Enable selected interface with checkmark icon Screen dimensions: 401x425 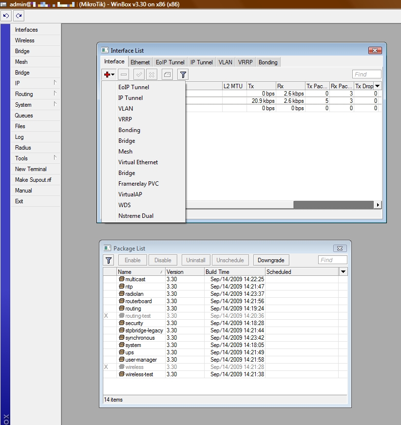pos(139,75)
